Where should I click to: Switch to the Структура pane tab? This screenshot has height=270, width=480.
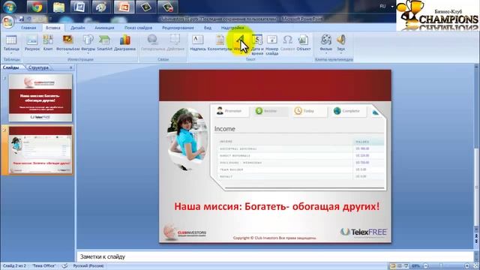38,67
